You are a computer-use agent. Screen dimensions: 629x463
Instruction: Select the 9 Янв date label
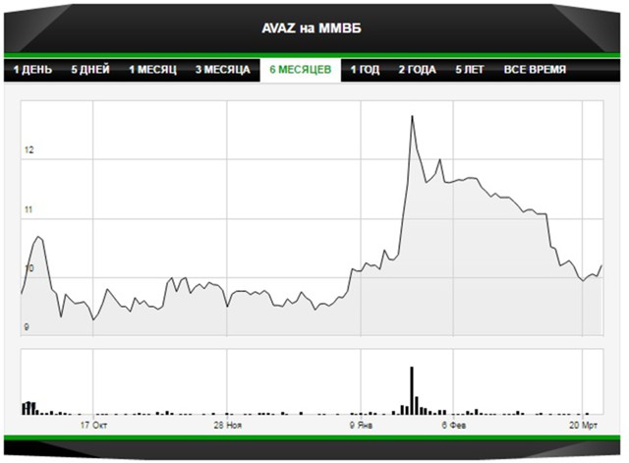362,426
